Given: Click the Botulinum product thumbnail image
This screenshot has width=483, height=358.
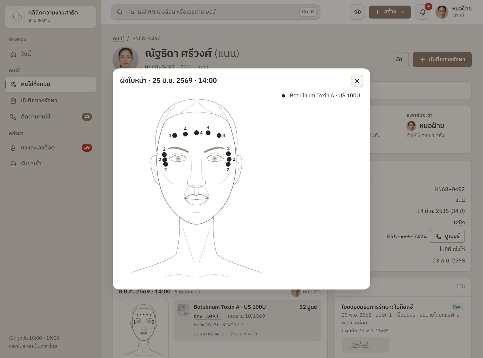Looking at the screenshot, I should [x=183, y=310].
